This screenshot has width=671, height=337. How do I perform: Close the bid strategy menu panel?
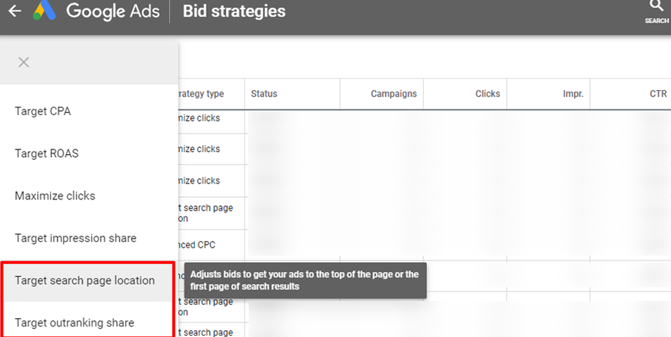(x=24, y=62)
